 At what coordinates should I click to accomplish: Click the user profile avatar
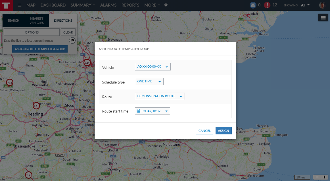(x=322, y=5)
